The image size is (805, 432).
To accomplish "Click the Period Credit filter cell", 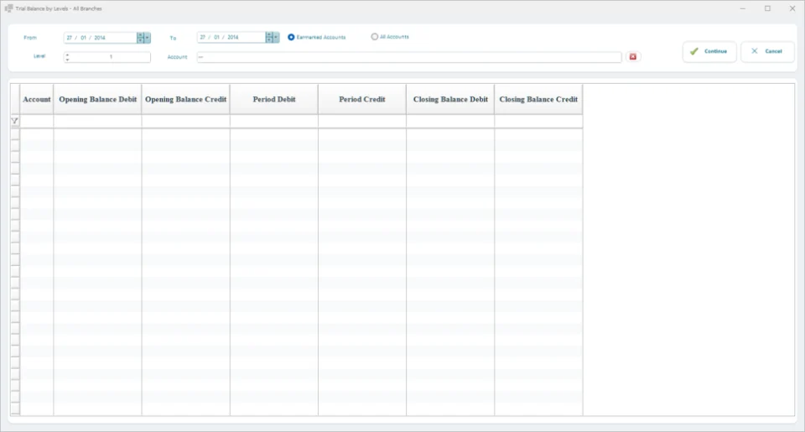I will pos(362,122).
